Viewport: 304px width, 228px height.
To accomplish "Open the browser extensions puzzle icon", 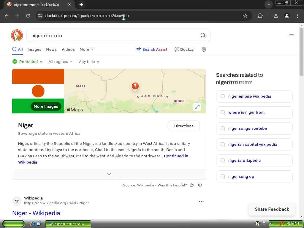I will [x=260, y=16].
